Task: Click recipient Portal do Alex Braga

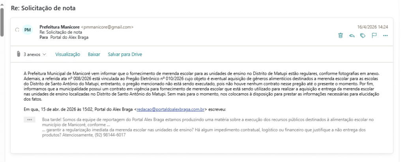Action: tap(69, 38)
